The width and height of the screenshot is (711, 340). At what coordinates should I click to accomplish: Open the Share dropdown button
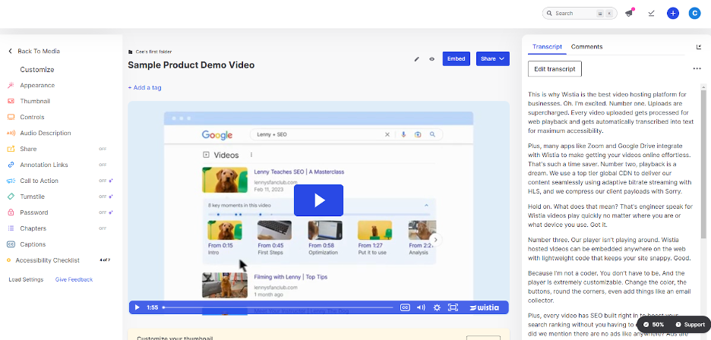(493, 59)
